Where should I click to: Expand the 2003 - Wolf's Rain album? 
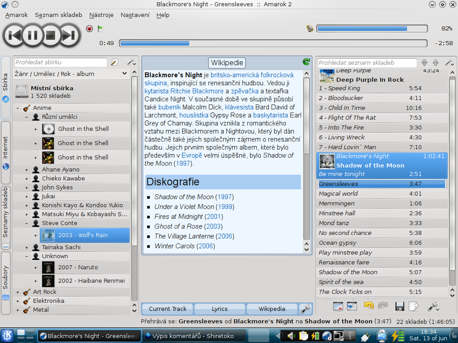tap(36, 235)
